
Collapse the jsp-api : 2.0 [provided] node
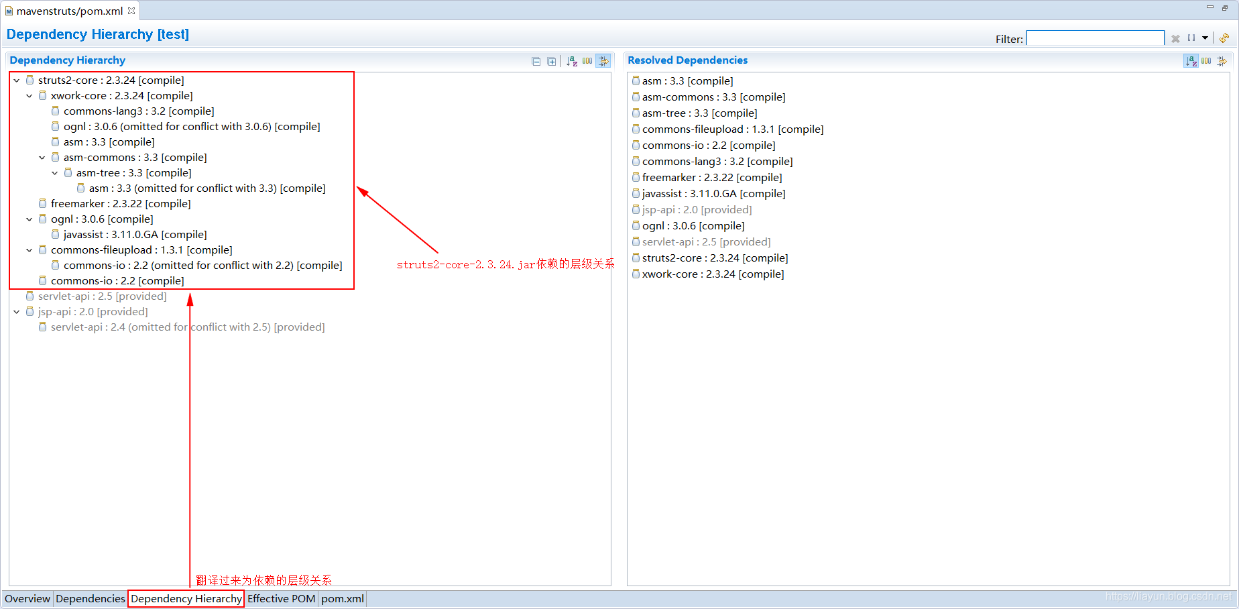click(16, 312)
